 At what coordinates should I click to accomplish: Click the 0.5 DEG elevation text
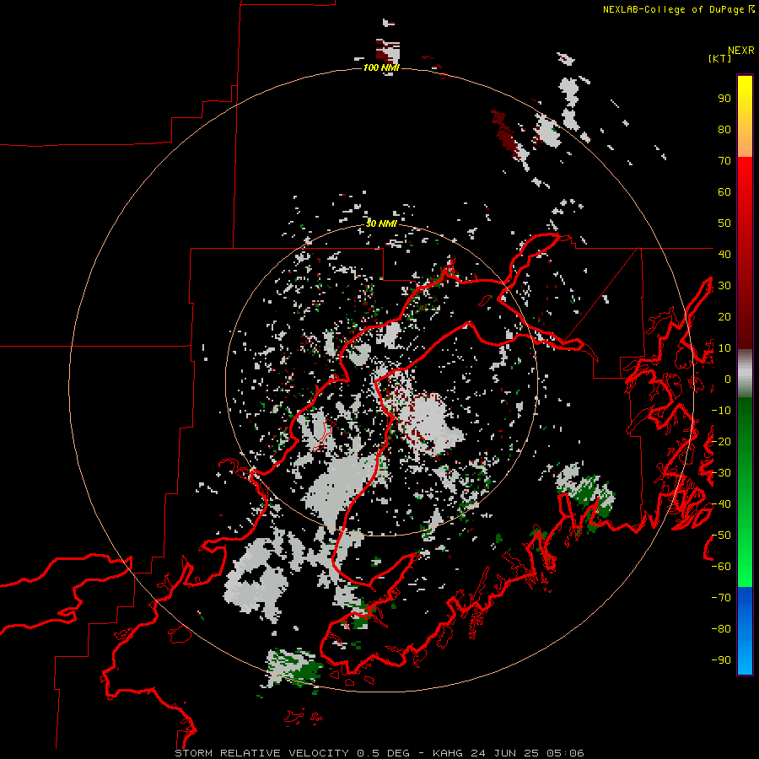(383, 753)
